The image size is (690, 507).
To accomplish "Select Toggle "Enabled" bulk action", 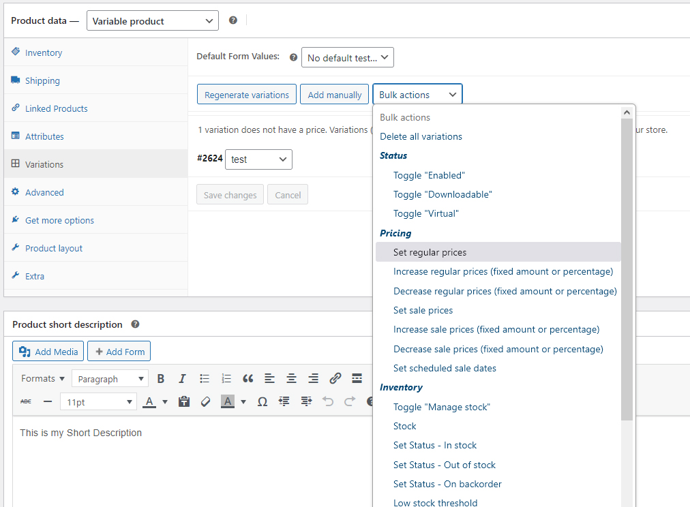I will tap(428, 175).
